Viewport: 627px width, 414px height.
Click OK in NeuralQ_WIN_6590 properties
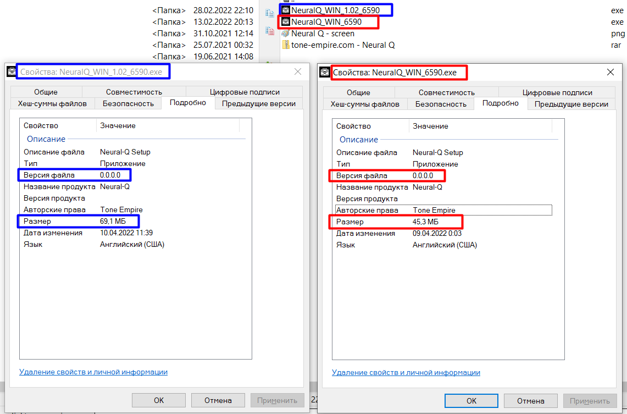(471, 401)
